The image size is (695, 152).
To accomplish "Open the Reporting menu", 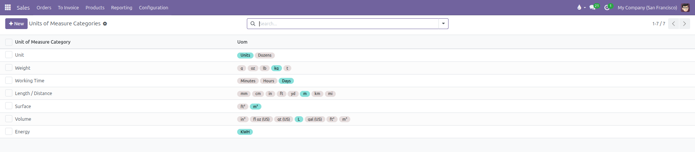I will [x=122, y=7].
